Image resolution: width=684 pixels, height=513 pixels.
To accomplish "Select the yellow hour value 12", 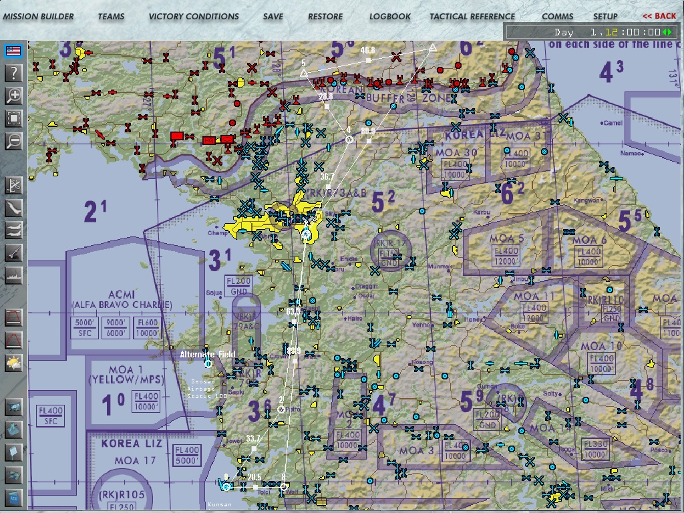I will [x=611, y=32].
